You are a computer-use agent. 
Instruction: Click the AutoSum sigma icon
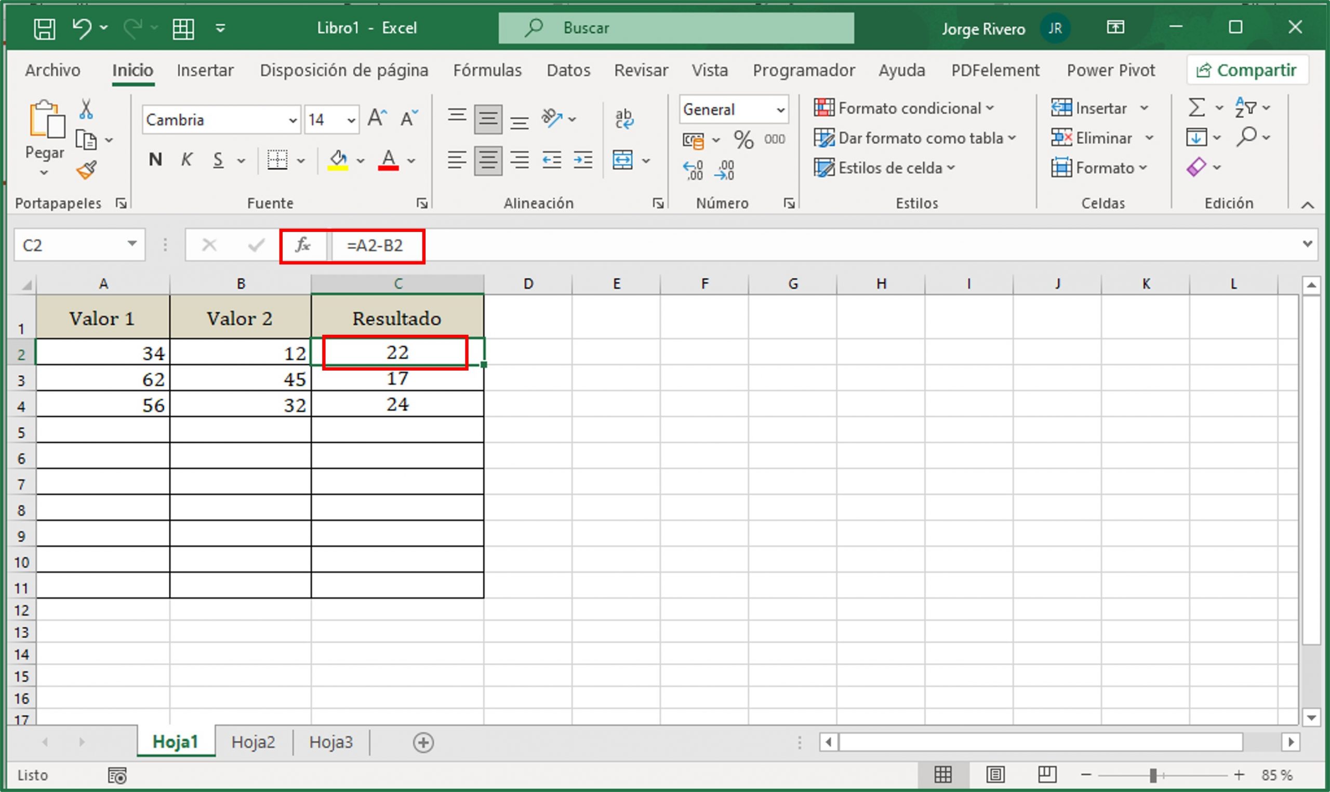coord(1196,108)
